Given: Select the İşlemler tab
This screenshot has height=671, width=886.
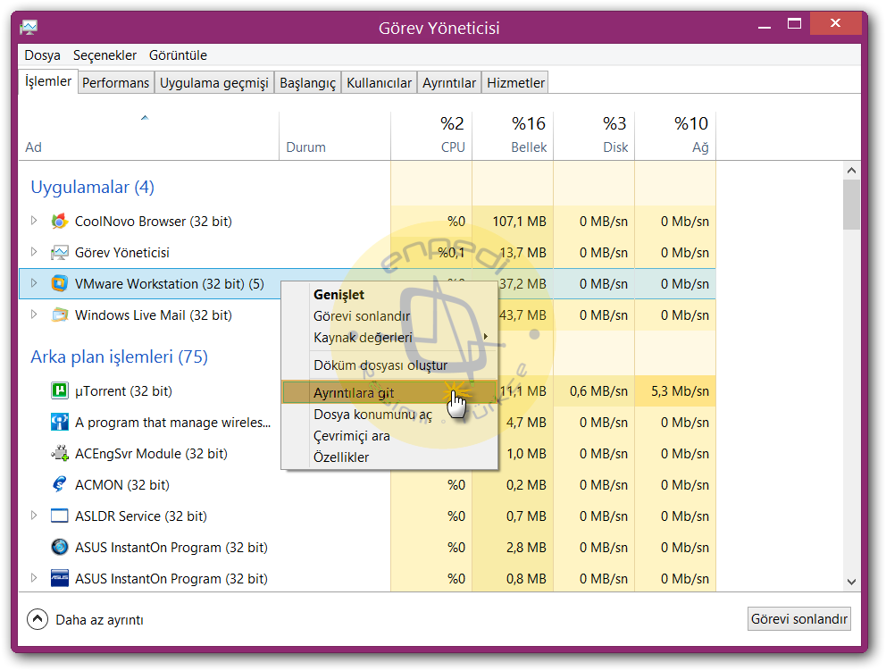Looking at the screenshot, I should pos(48,81).
